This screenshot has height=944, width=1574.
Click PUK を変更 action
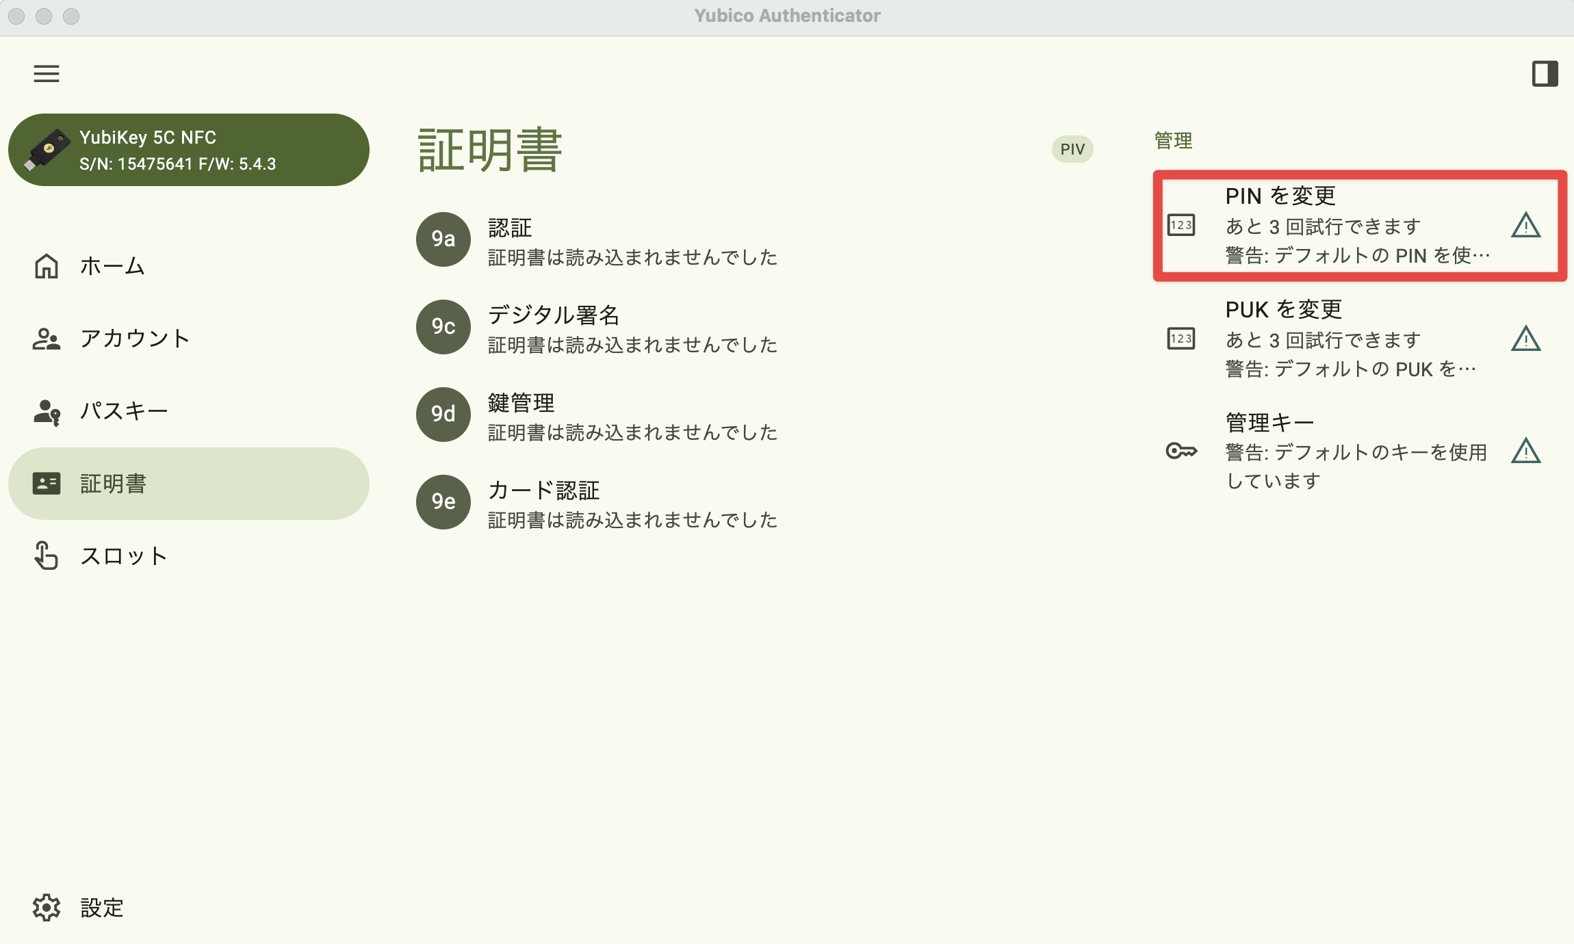coord(1360,339)
